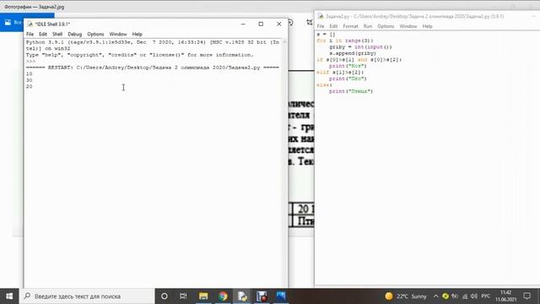Click the taskbar search box
540x304 pixels.
click(x=87, y=296)
